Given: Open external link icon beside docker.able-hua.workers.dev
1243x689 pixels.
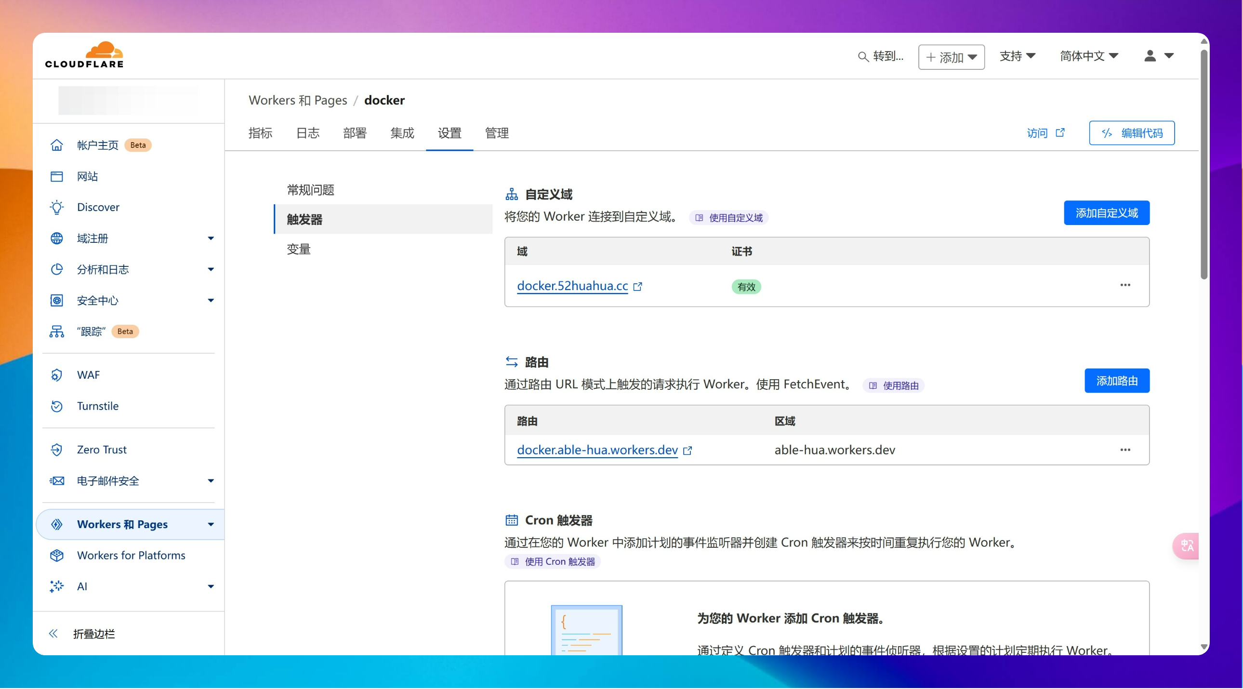Looking at the screenshot, I should coord(688,450).
